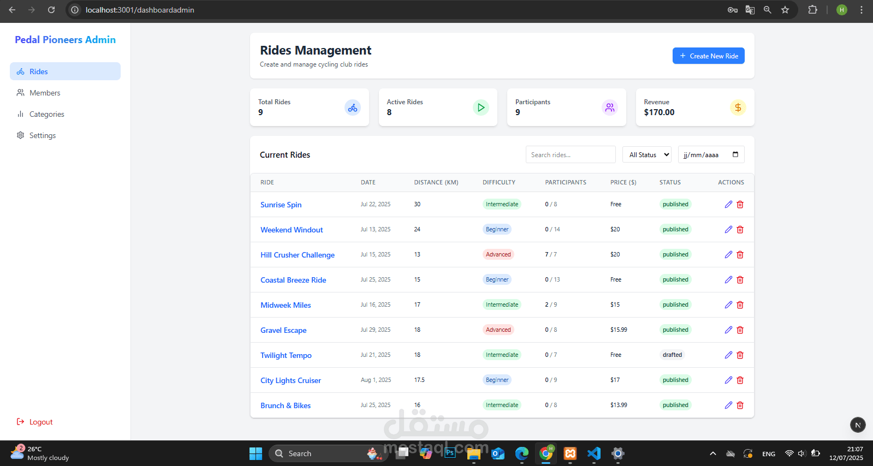Delete the City Lights Cruiser ride
873x466 pixels.
coord(740,380)
